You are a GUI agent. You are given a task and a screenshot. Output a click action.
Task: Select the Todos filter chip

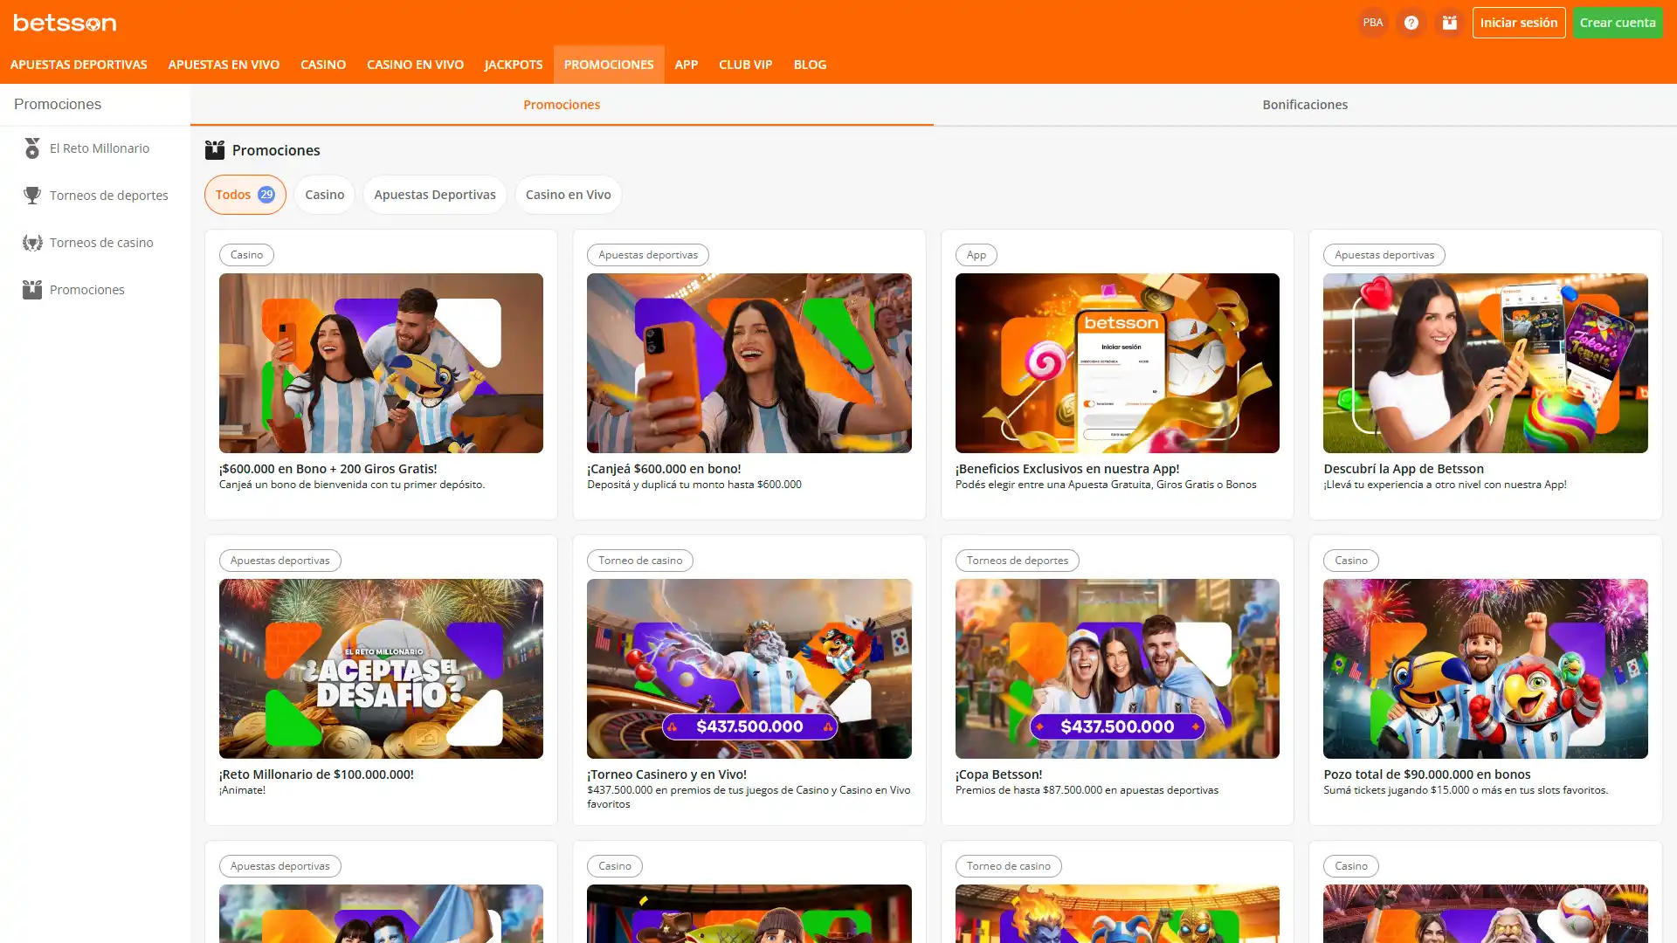(245, 195)
